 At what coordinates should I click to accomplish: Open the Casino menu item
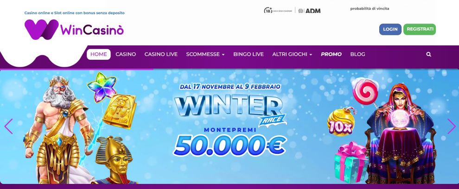pyautogui.click(x=126, y=54)
